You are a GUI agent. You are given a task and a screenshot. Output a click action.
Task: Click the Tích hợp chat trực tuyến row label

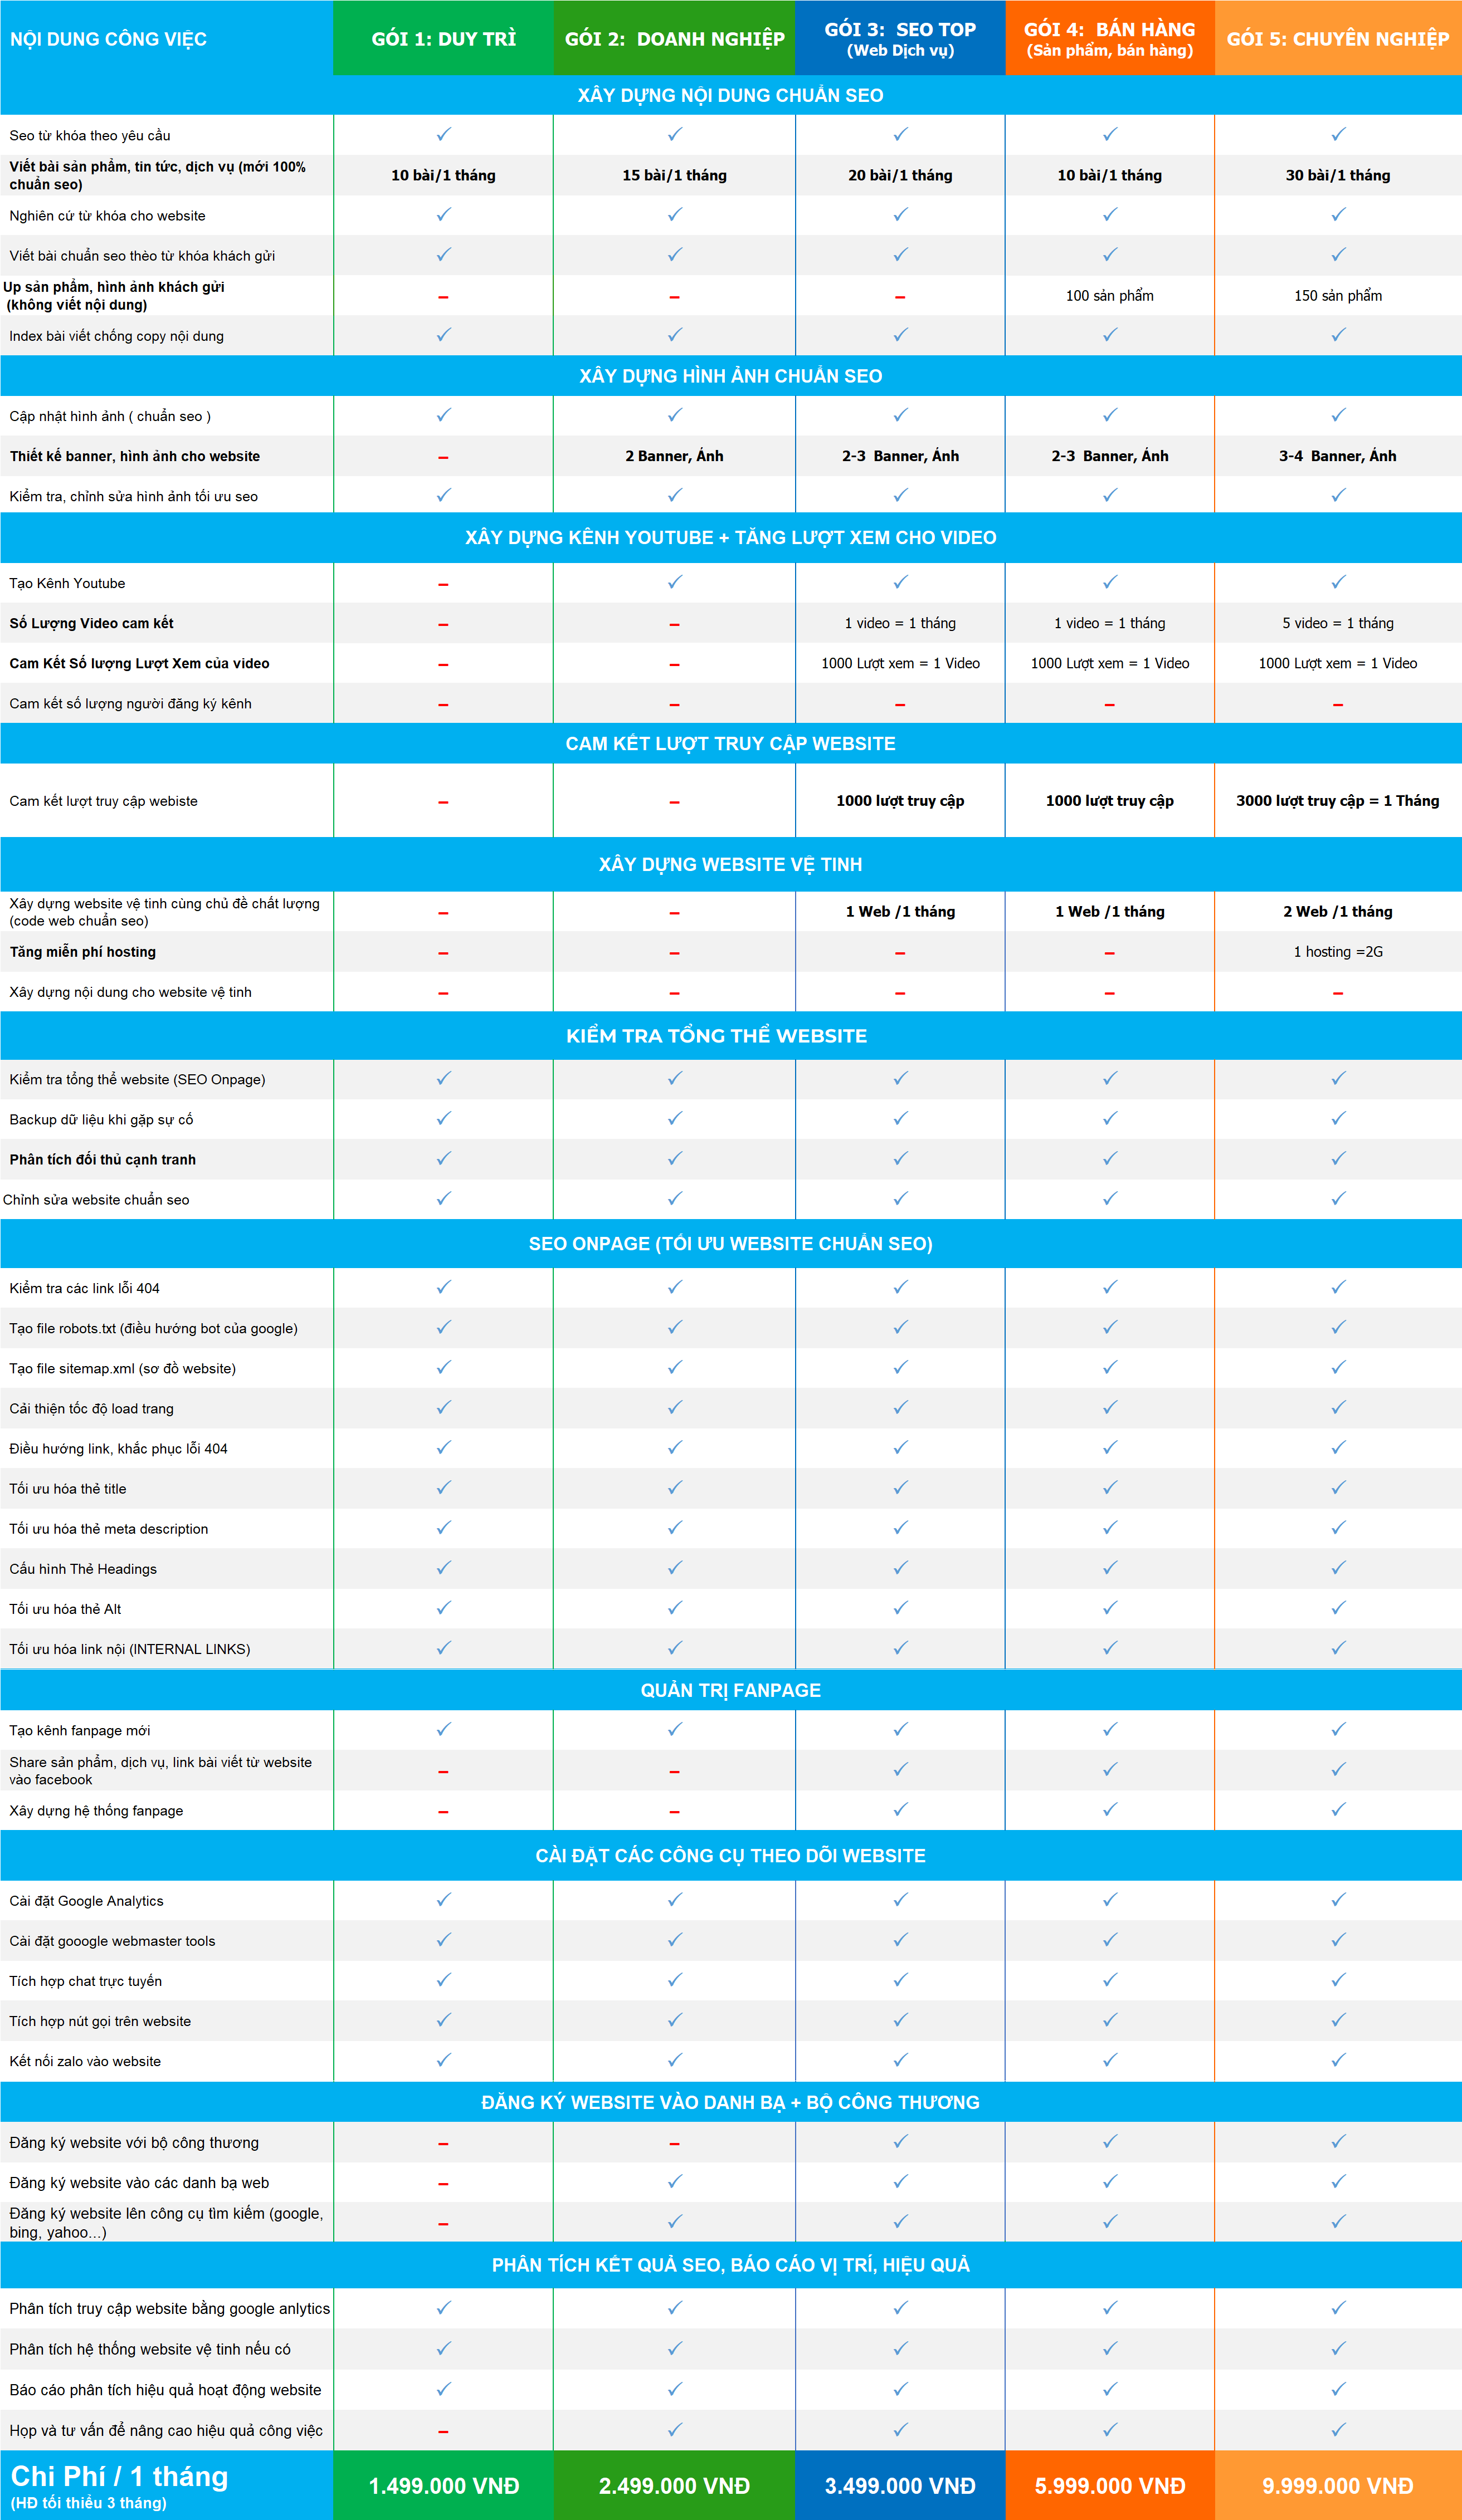[85, 1981]
